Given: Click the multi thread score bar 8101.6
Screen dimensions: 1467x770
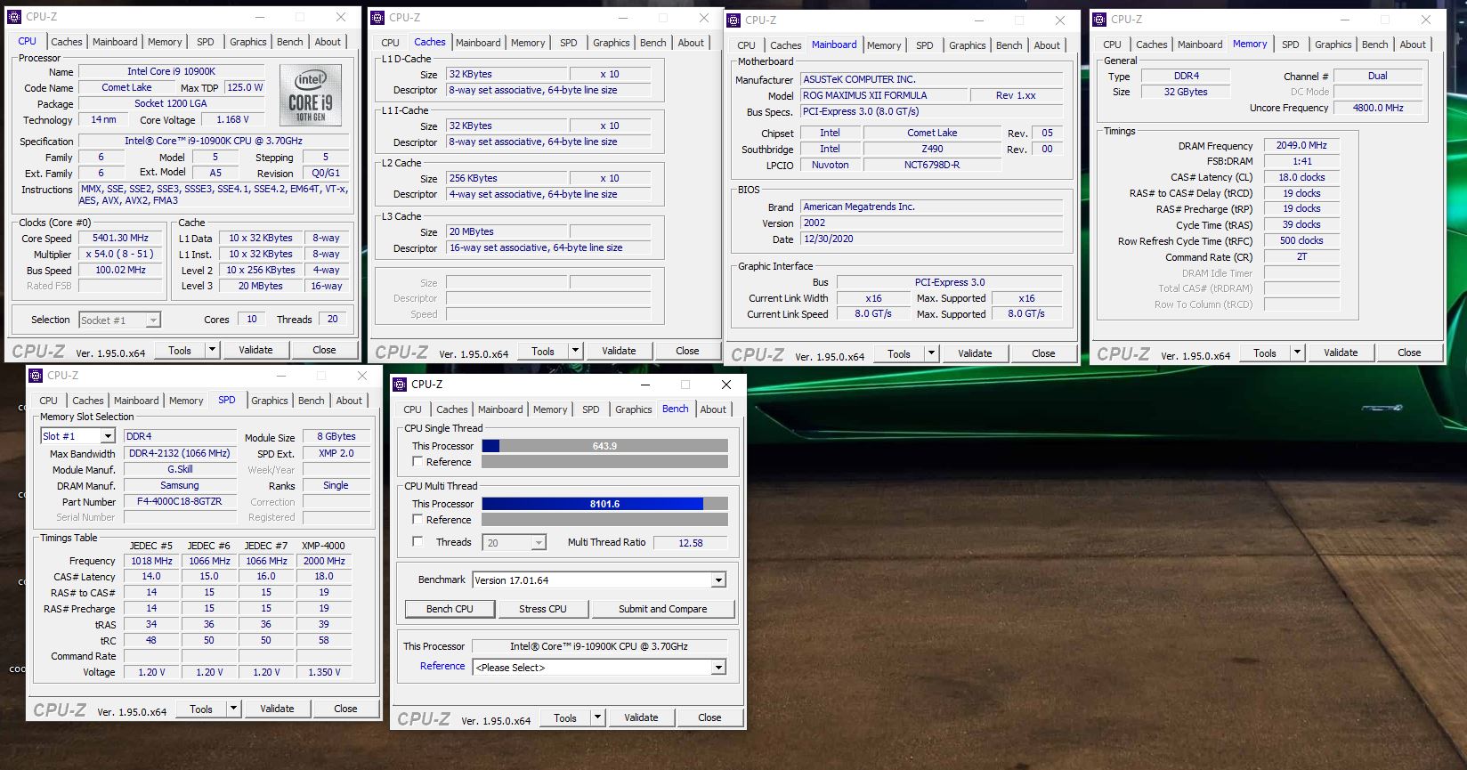Looking at the screenshot, I should 604,504.
